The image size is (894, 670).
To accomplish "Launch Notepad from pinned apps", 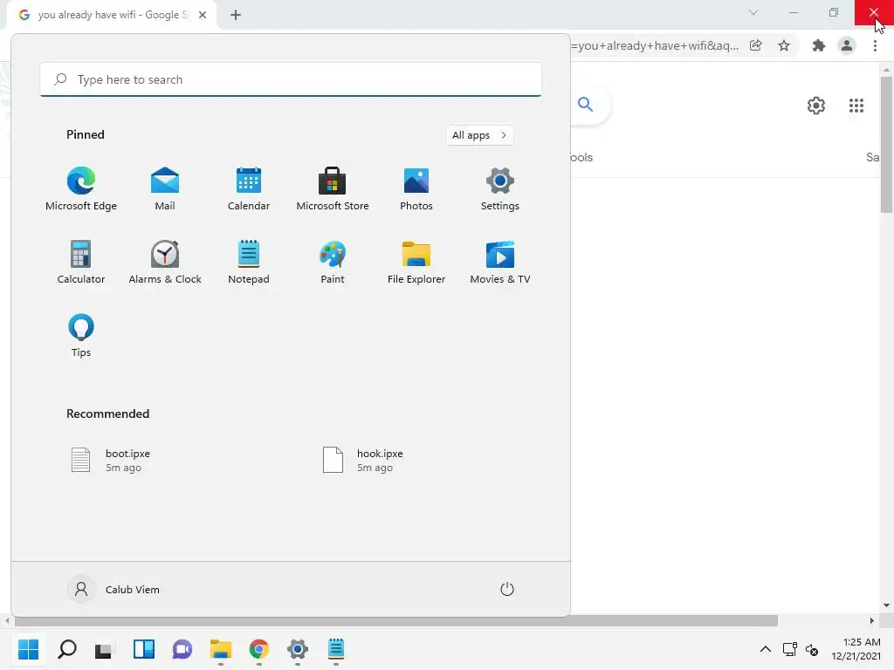I will click(x=249, y=263).
